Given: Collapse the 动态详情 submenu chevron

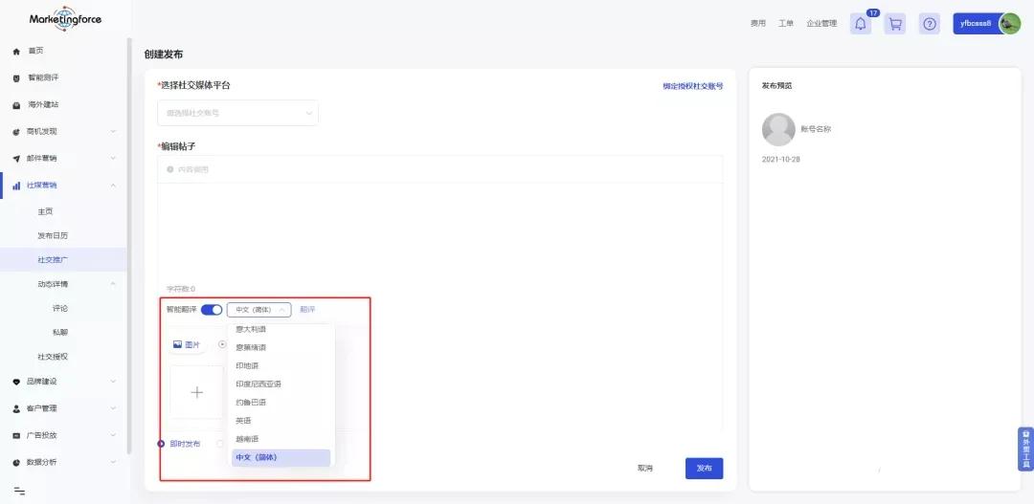Looking at the screenshot, I should 113,284.
